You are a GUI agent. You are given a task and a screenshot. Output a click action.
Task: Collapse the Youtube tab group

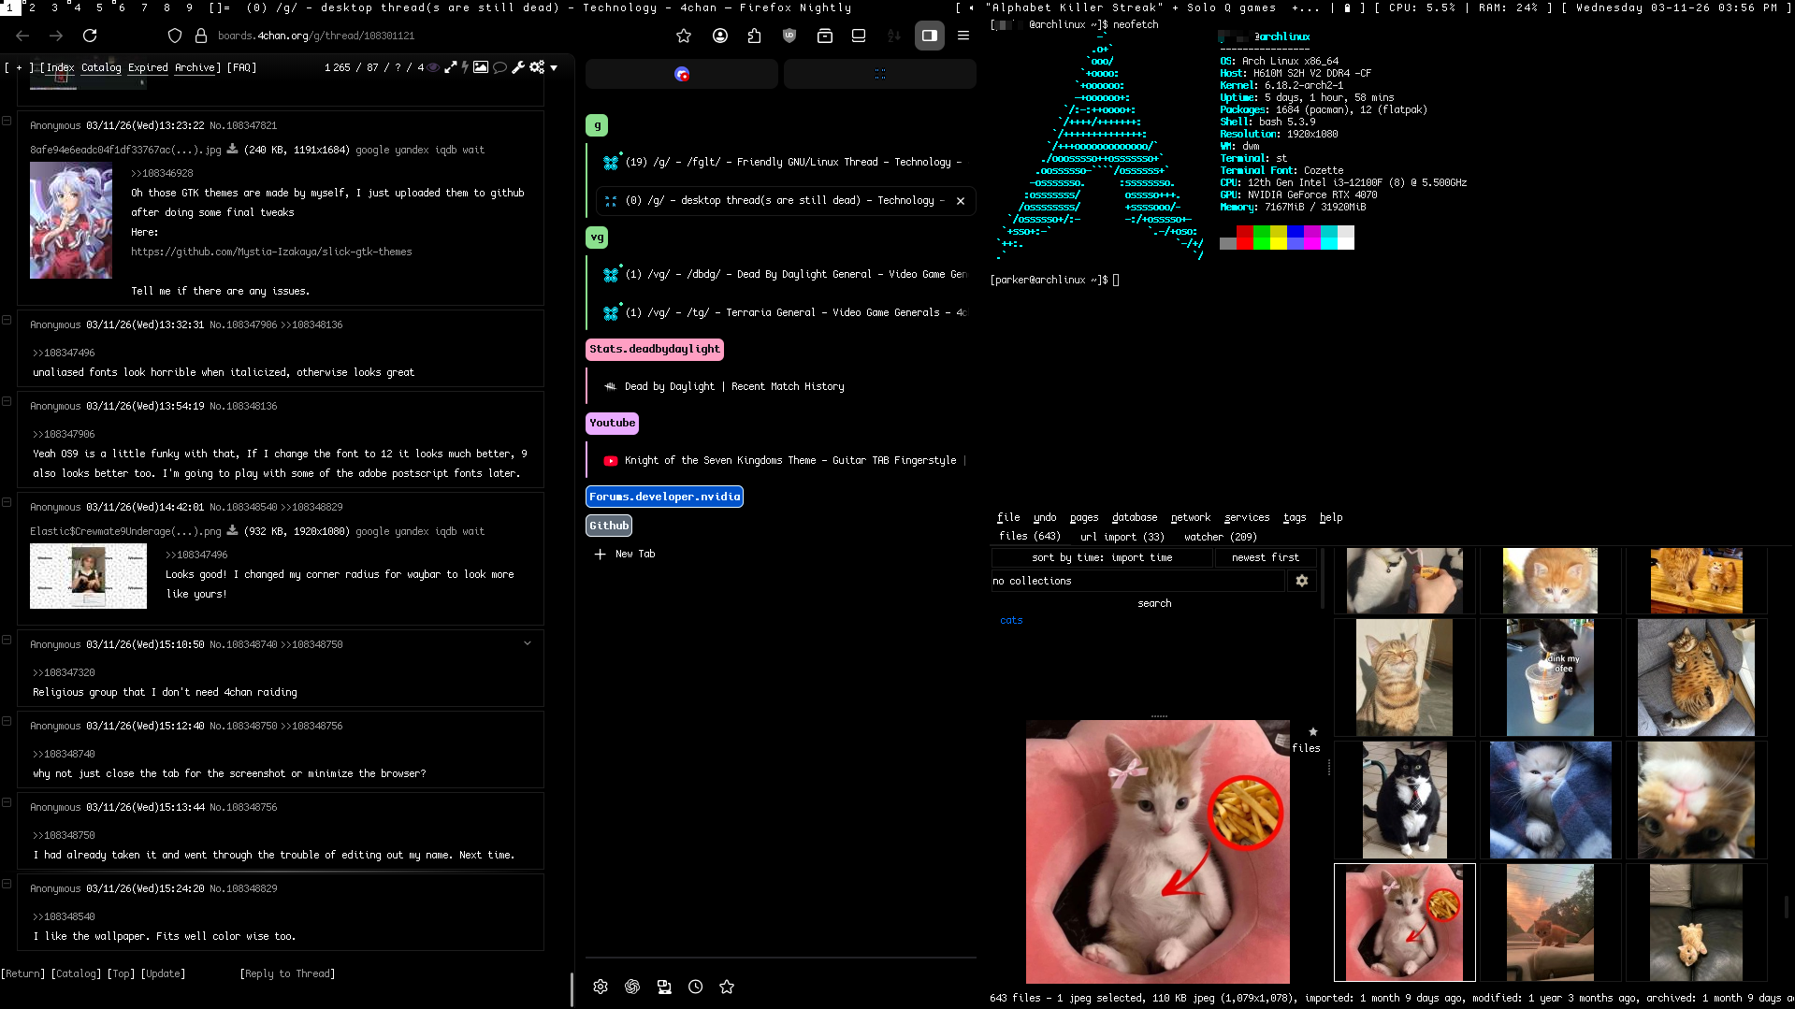pyautogui.click(x=613, y=424)
